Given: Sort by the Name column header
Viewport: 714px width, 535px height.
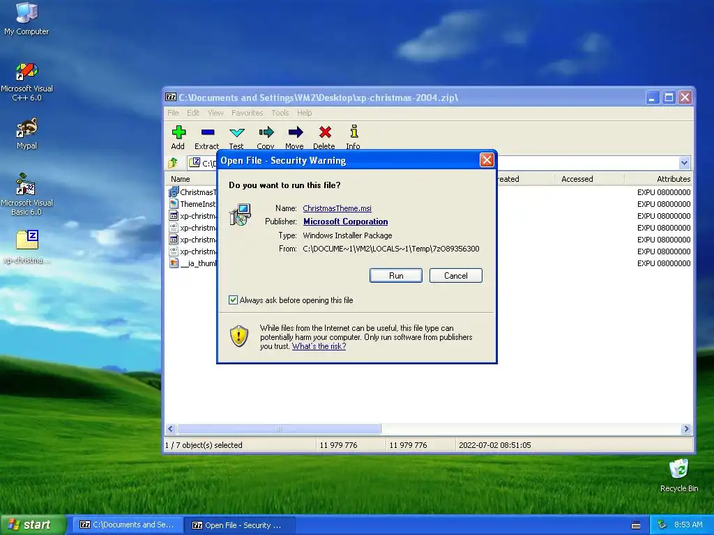Looking at the screenshot, I should click(181, 179).
